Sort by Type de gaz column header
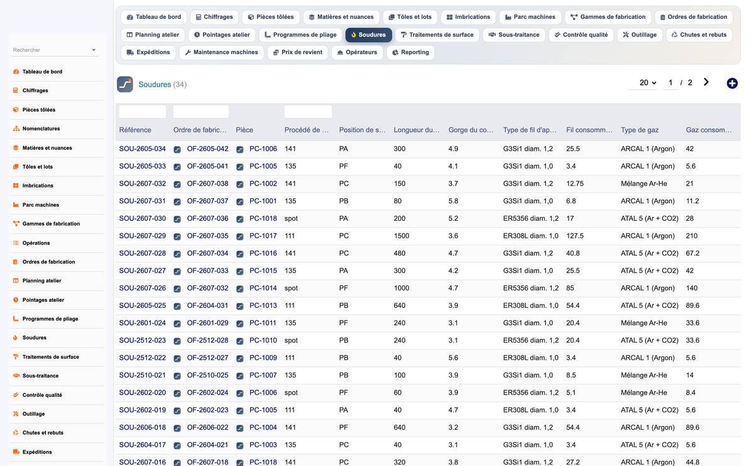 [x=638, y=130]
